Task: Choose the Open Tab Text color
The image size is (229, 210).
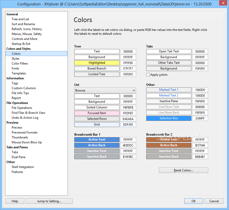Action: tap(169, 51)
